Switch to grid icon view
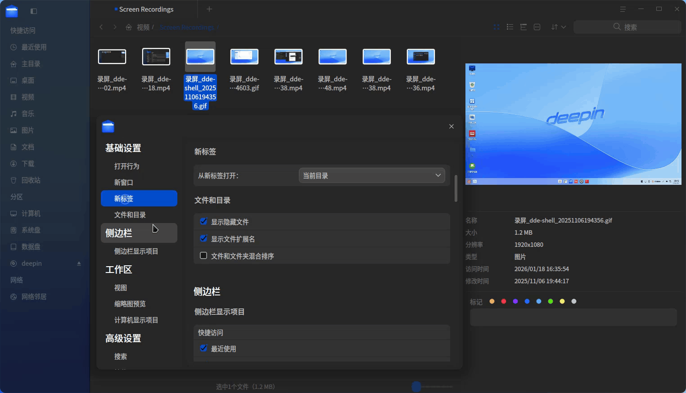Image resolution: width=686 pixels, height=393 pixels. 496,27
